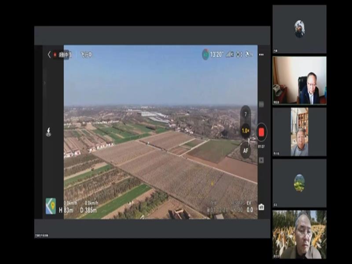Open camera parameters via camera icon
This screenshot has height=264, width=352.
261,207
